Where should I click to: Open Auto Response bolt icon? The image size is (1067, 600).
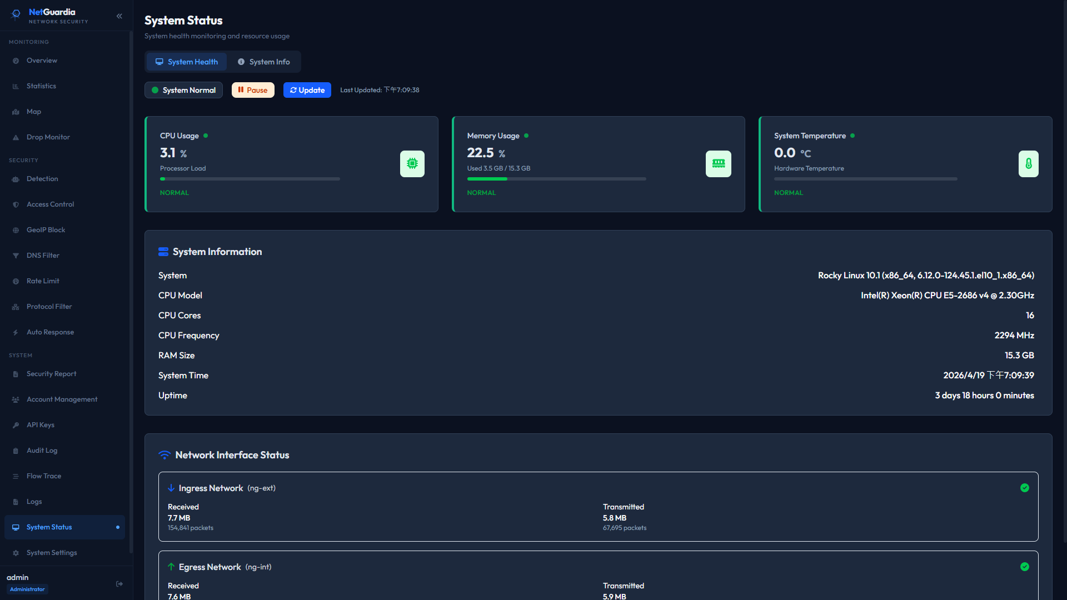(x=16, y=332)
